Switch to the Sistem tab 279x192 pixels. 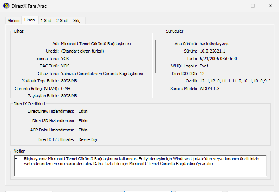coord(13,21)
